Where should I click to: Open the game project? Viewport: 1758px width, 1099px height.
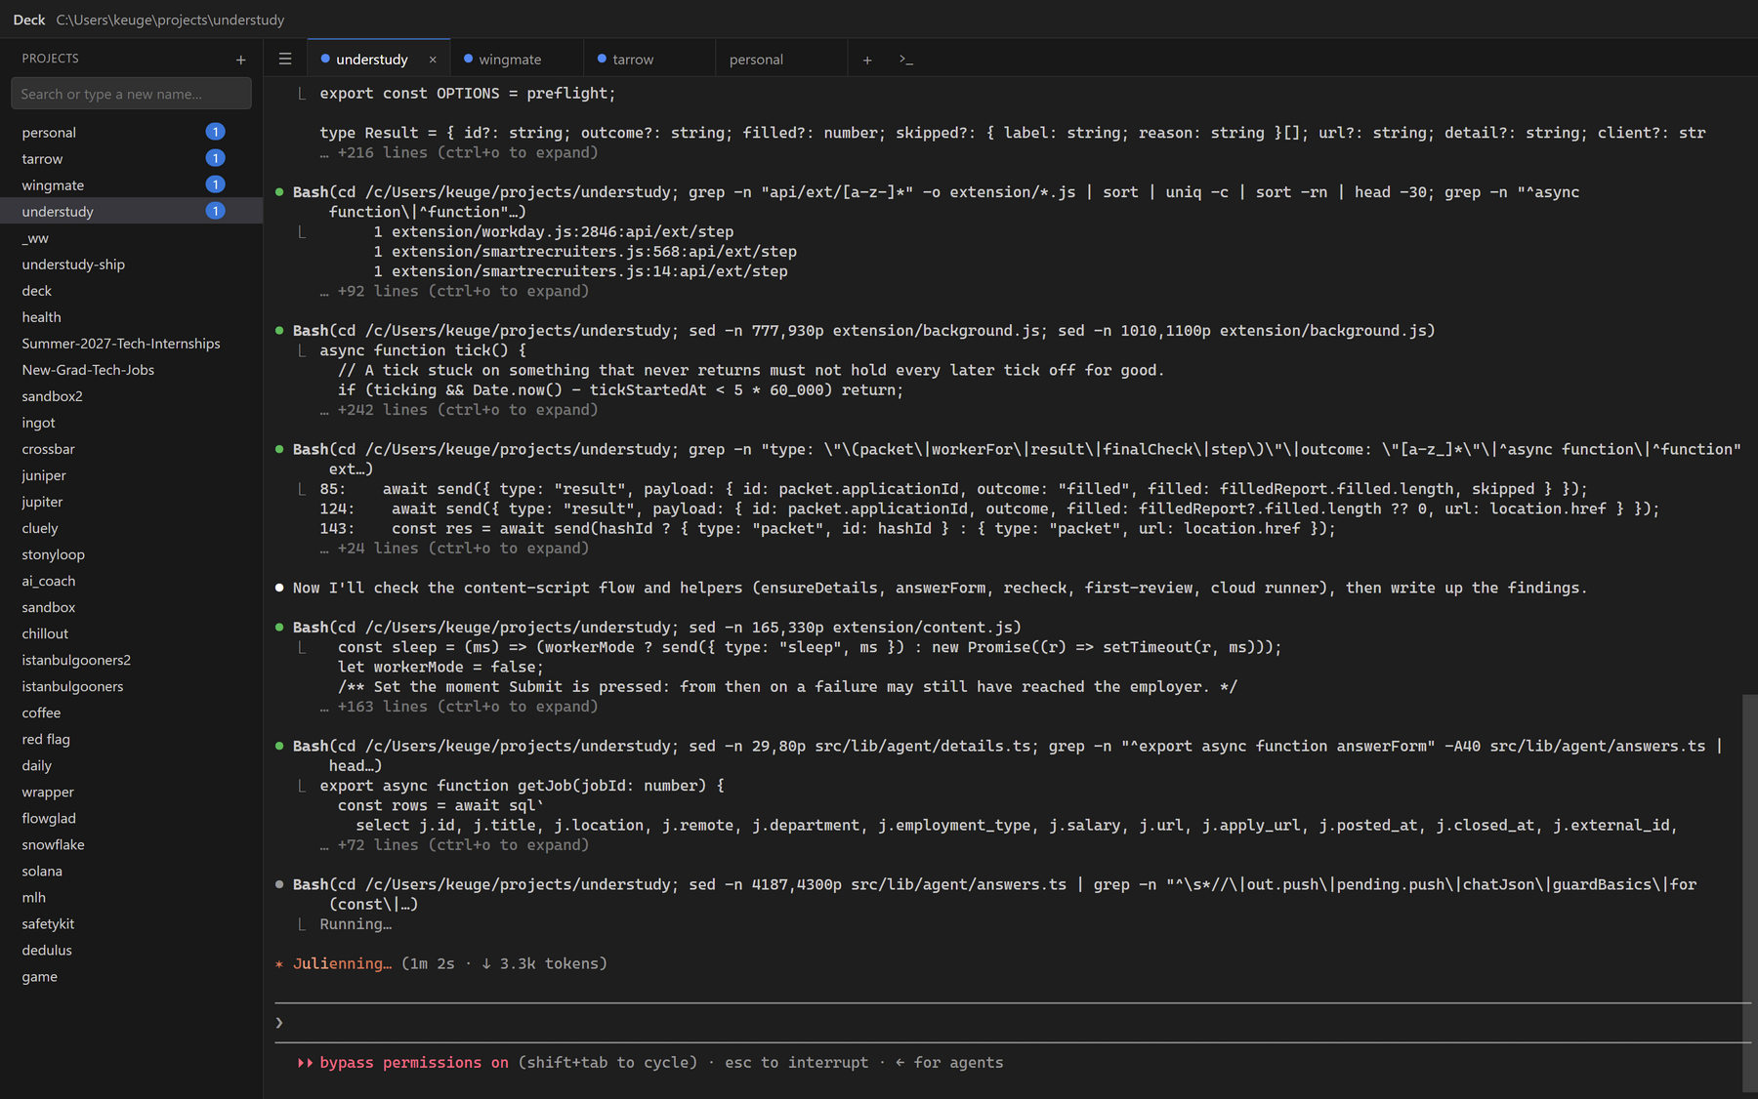131,975
